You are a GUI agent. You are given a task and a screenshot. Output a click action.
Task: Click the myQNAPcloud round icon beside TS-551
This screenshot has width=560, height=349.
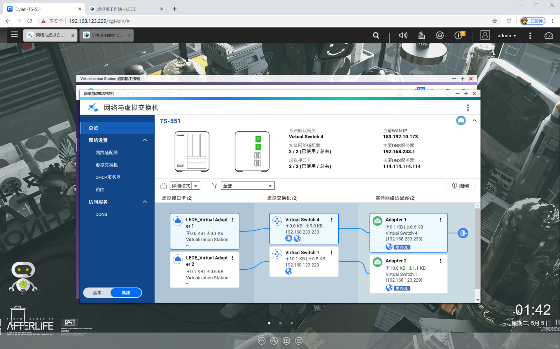click(x=461, y=120)
